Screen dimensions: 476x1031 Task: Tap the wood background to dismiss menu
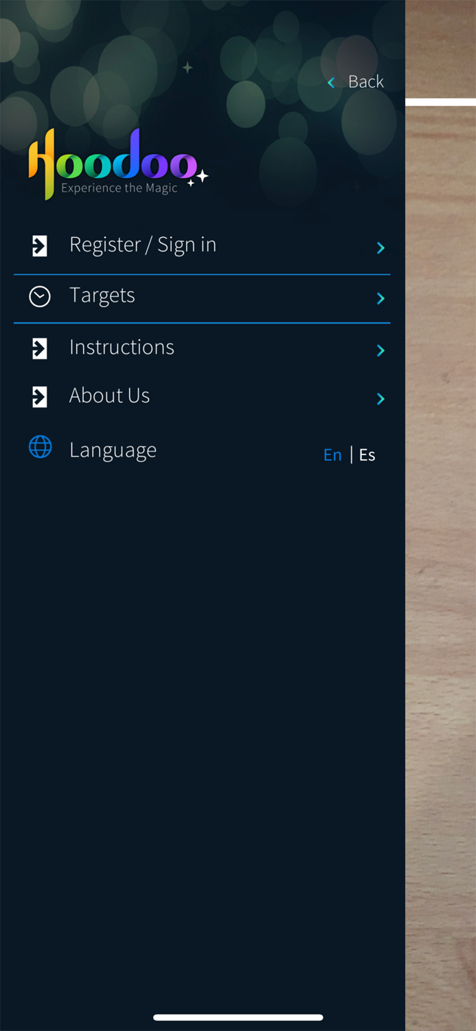(440, 550)
